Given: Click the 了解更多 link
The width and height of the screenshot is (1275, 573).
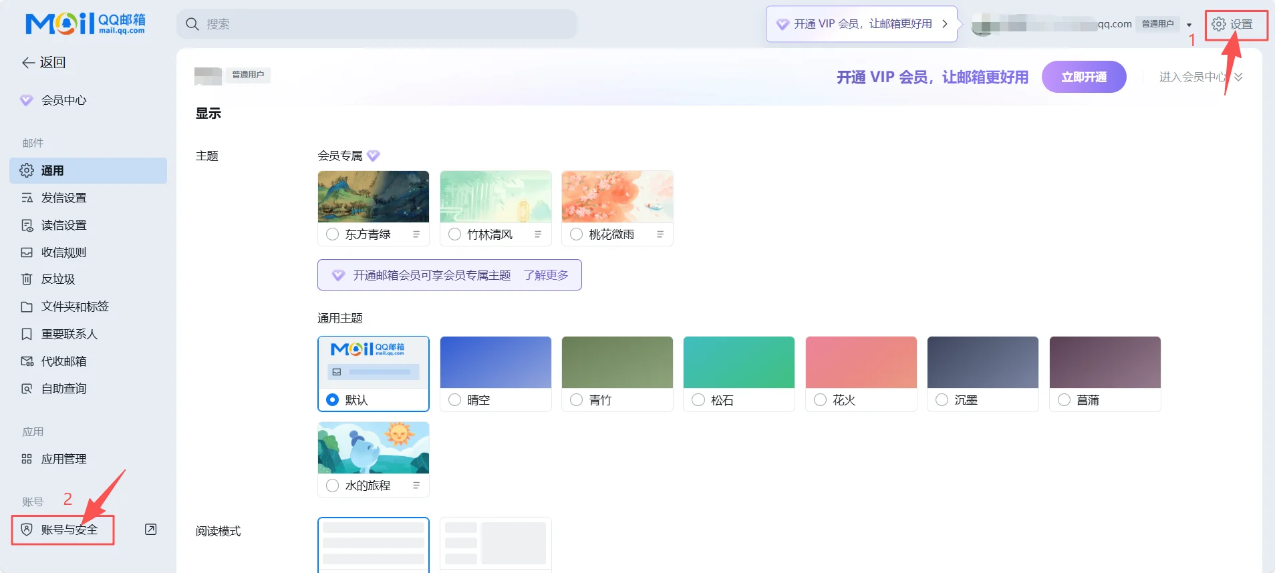Looking at the screenshot, I should (x=546, y=275).
